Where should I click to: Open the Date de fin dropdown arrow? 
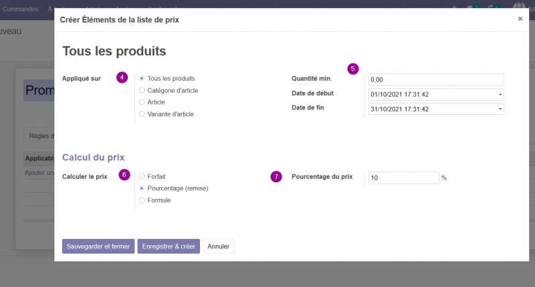[500, 109]
